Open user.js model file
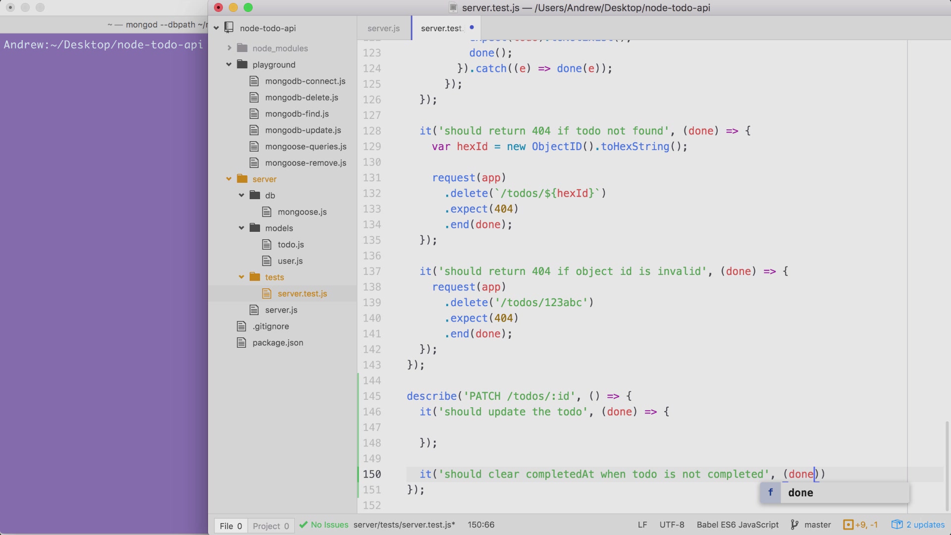The height and width of the screenshot is (535, 951). [x=290, y=261]
